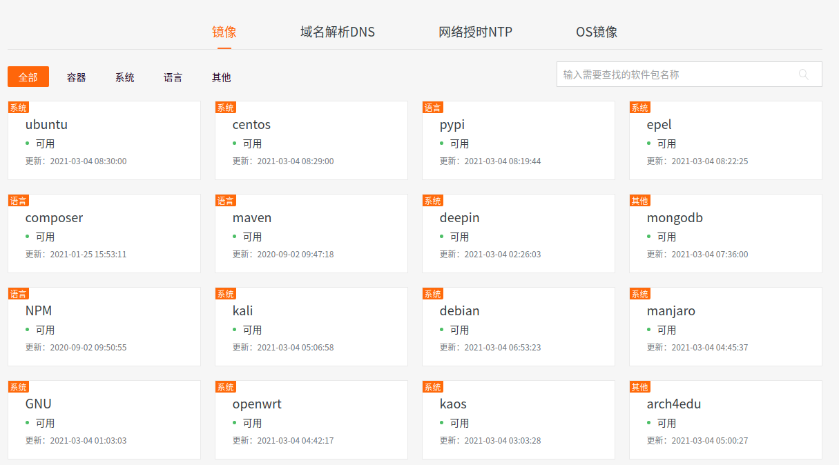Open the deepin mirror card
This screenshot has height=465, width=839.
[x=519, y=234]
